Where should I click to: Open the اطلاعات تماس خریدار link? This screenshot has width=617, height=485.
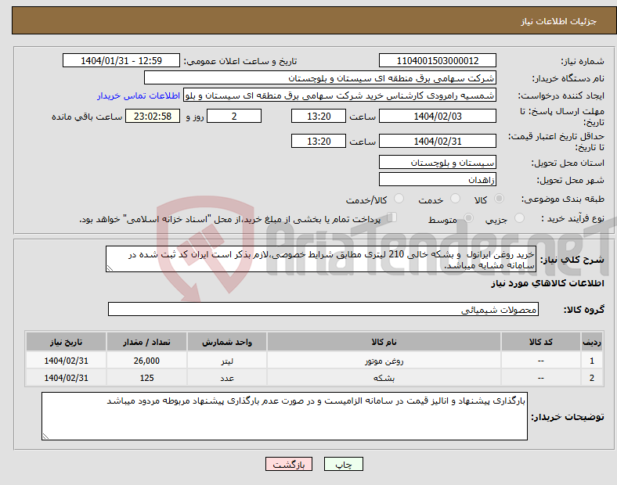click(x=139, y=95)
